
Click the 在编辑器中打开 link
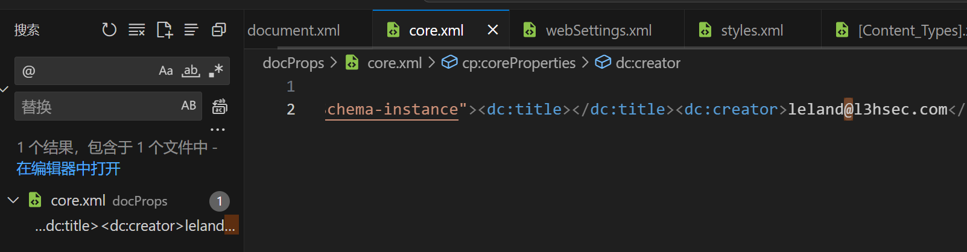pyautogui.click(x=68, y=169)
